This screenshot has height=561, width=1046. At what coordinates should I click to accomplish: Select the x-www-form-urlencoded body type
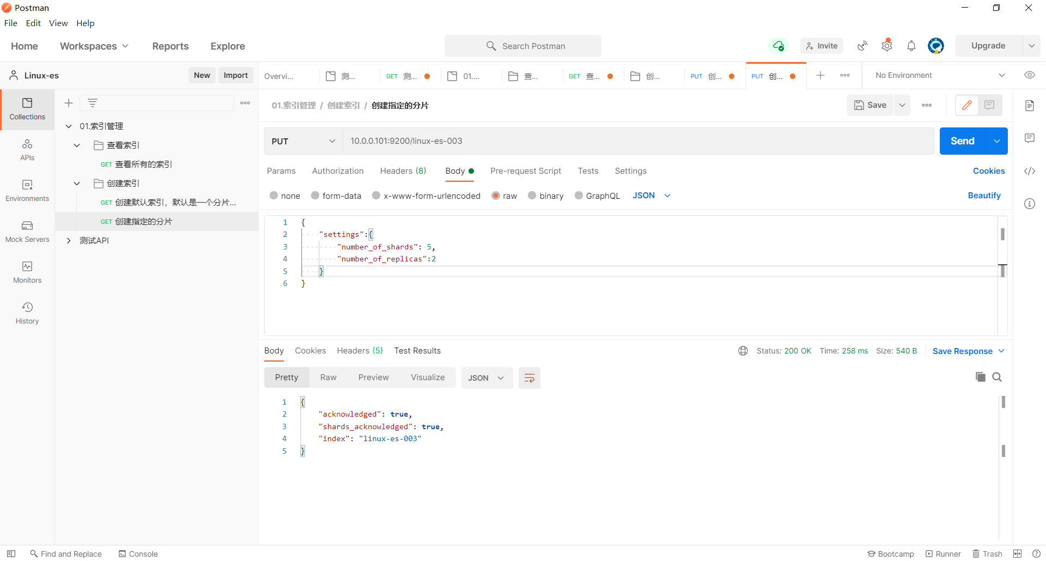tap(427, 196)
